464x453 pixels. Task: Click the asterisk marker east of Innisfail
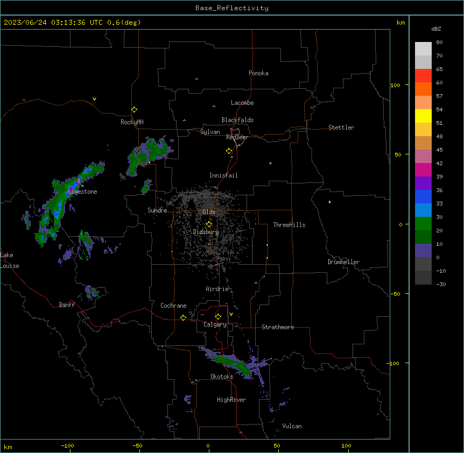click(270, 164)
